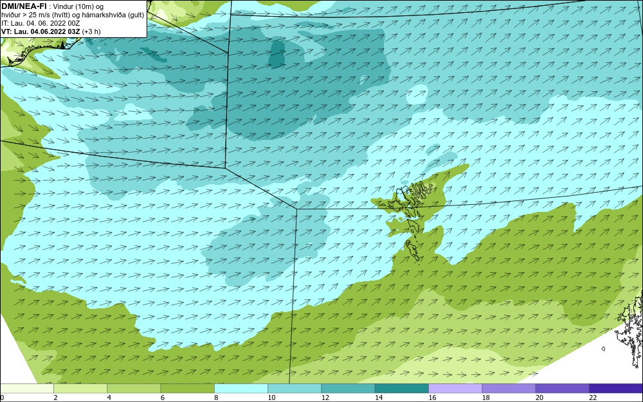Click the darkest teal wind maximum patch

[276, 54]
